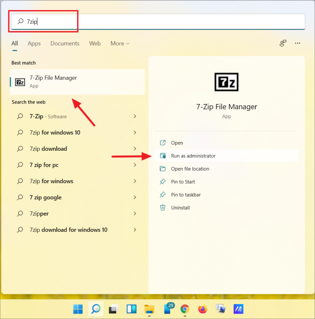
Task: Open Widgets from the taskbar
Action: pos(132,309)
